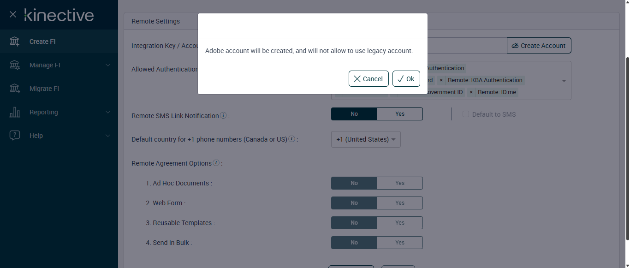This screenshot has height=268, width=630.
Task: Set Send in Bulk to Yes
Action: 399,243
